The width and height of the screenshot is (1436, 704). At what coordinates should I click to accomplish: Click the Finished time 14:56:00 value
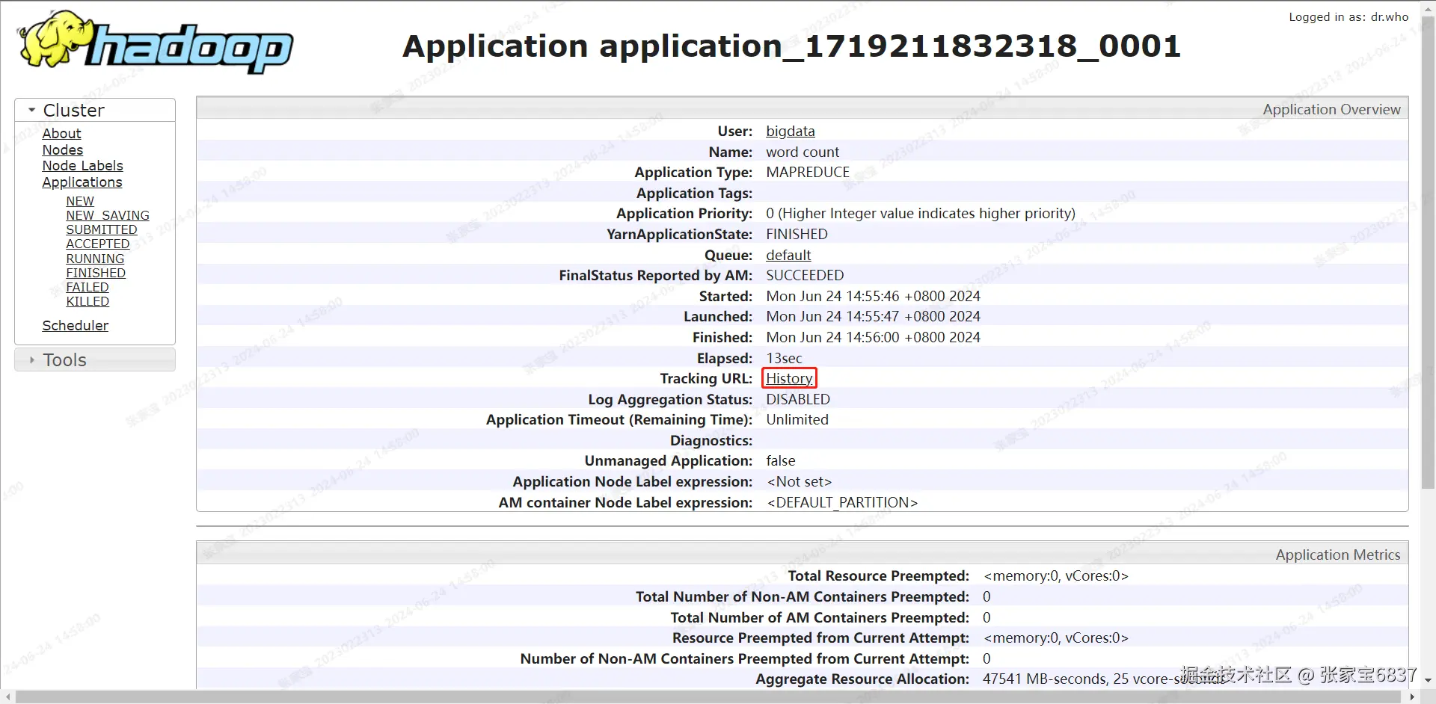(873, 337)
